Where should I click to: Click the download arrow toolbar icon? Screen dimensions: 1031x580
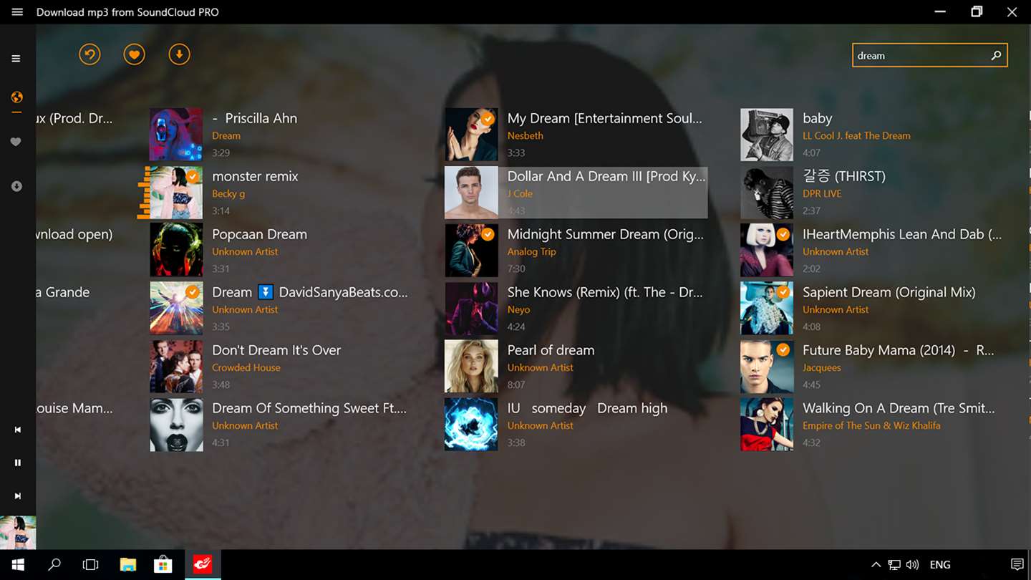click(x=179, y=54)
